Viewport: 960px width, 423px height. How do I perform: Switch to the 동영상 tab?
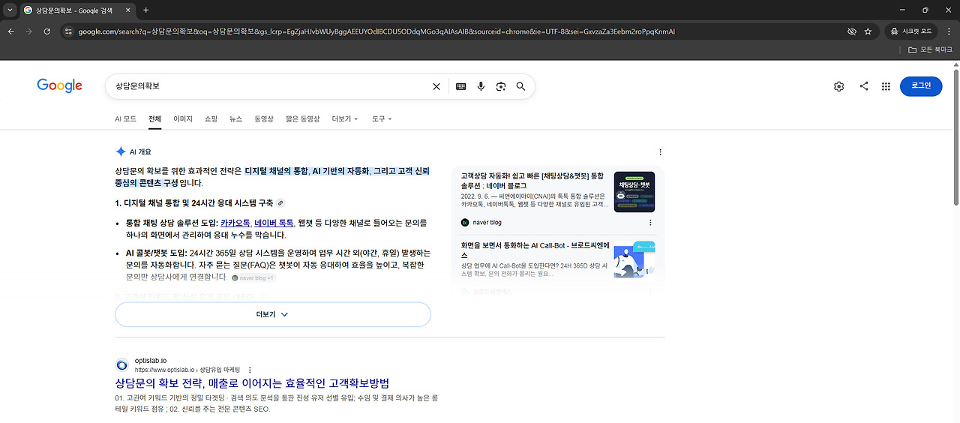click(264, 118)
